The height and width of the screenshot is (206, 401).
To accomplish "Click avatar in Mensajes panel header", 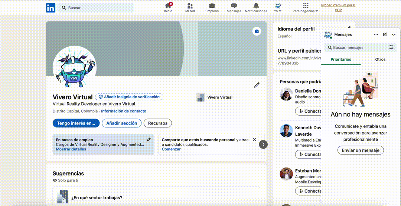I will coord(328,35).
